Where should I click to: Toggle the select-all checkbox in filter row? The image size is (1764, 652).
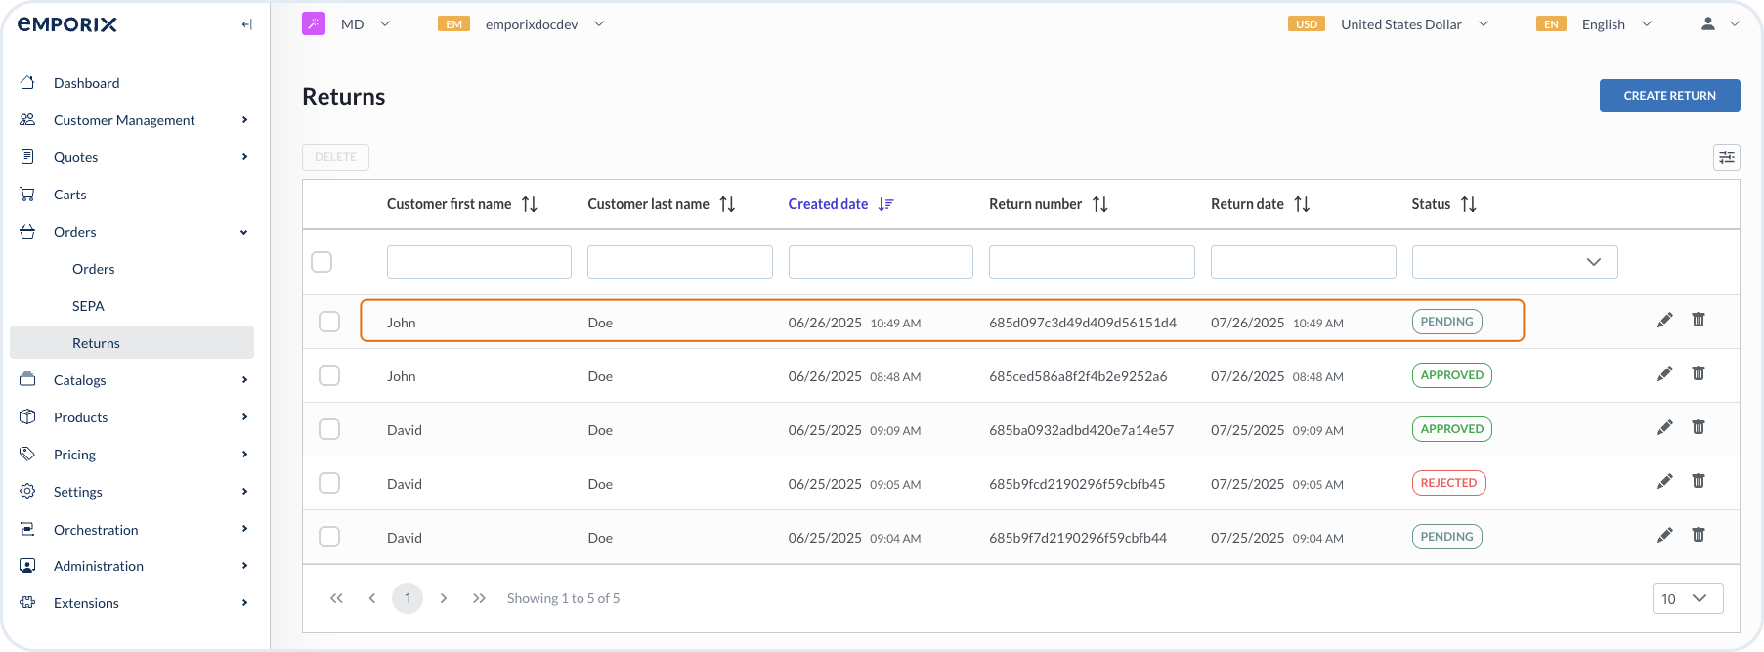(322, 262)
